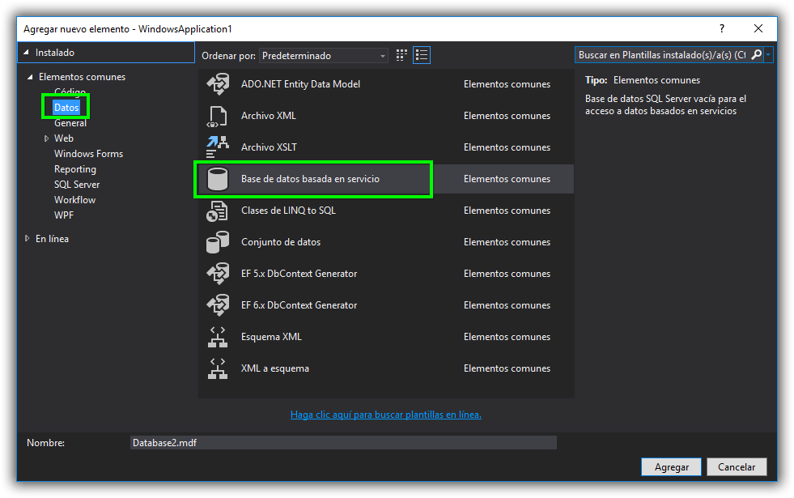794x498 pixels.
Task: Click the Cancelar button
Action: coord(737,467)
